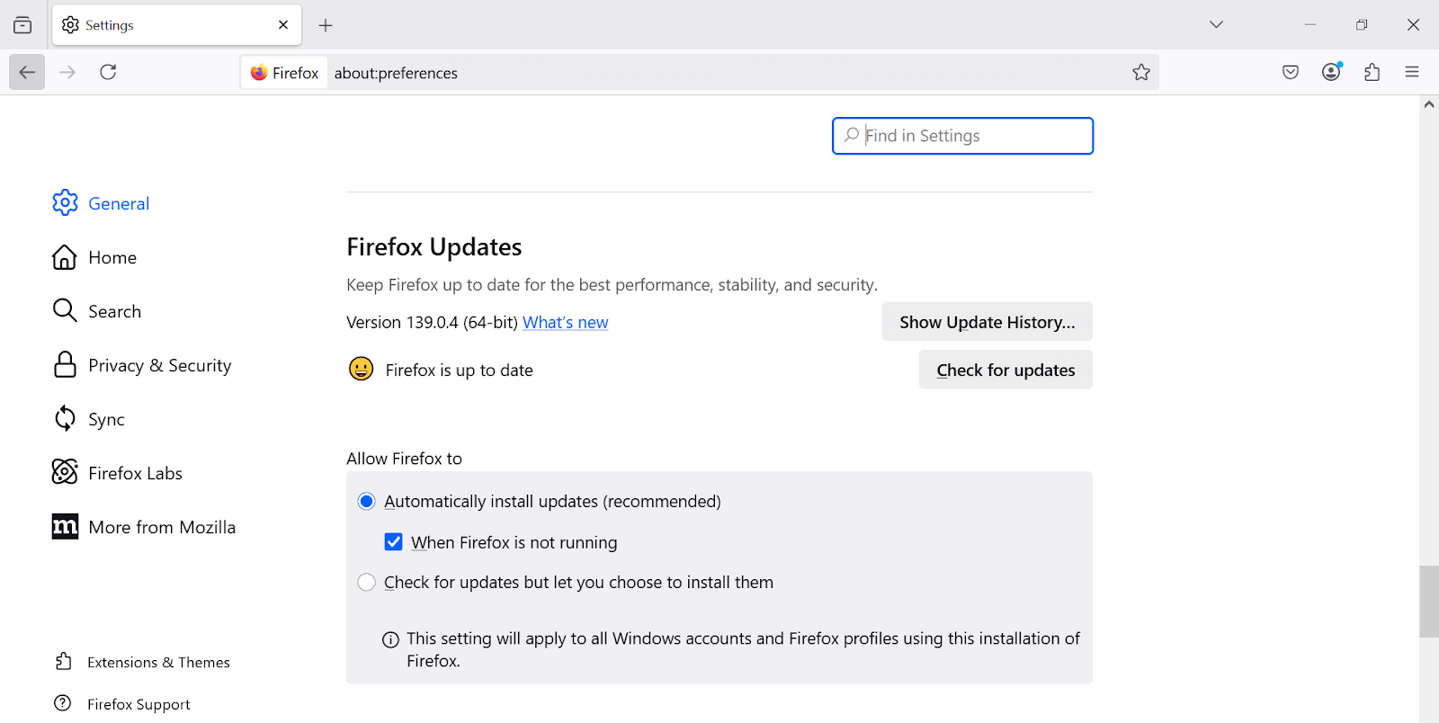Reload the page using the refresh icon
The height and width of the screenshot is (723, 1439).
[x=108, y=72]
